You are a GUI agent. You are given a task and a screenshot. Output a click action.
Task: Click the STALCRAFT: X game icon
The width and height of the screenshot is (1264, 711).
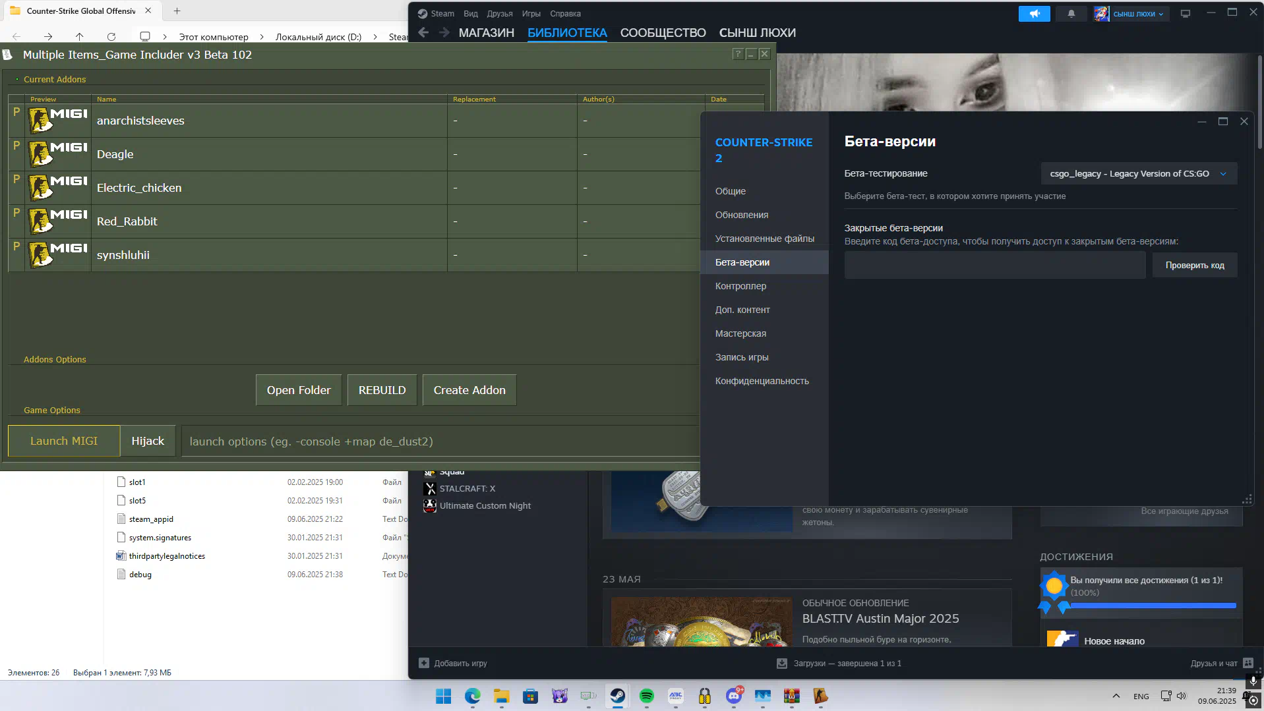430,488
